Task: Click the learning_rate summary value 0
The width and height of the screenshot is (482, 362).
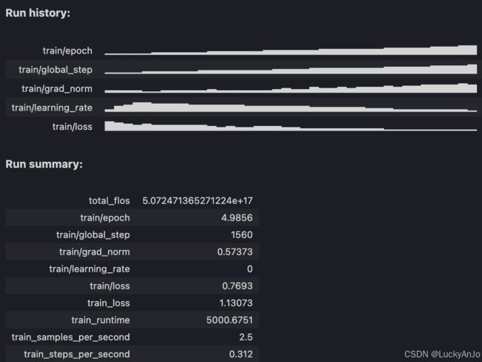Action: point(250,269)
